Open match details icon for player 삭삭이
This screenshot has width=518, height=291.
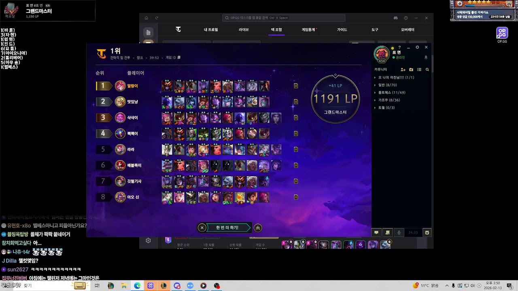click(296, 118)
